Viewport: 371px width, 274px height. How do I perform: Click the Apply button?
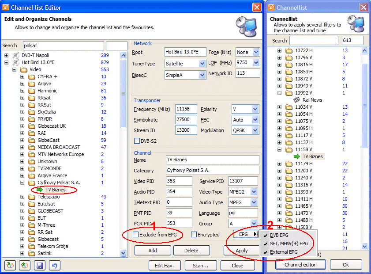point(242,251)
